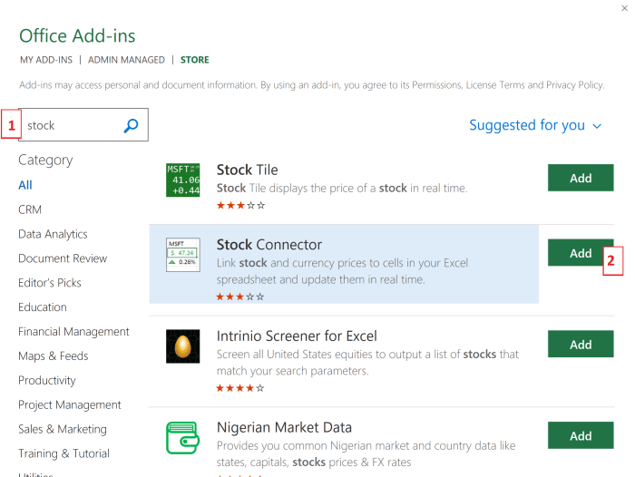Add the Intrinio Screener for Excel add-in
This screenshot has height=477, width=635.
(581, 345)
